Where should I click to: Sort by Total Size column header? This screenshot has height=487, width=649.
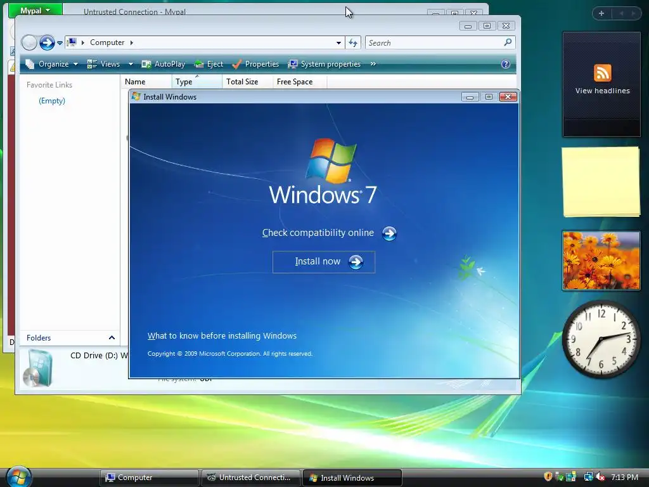(248, 82)
